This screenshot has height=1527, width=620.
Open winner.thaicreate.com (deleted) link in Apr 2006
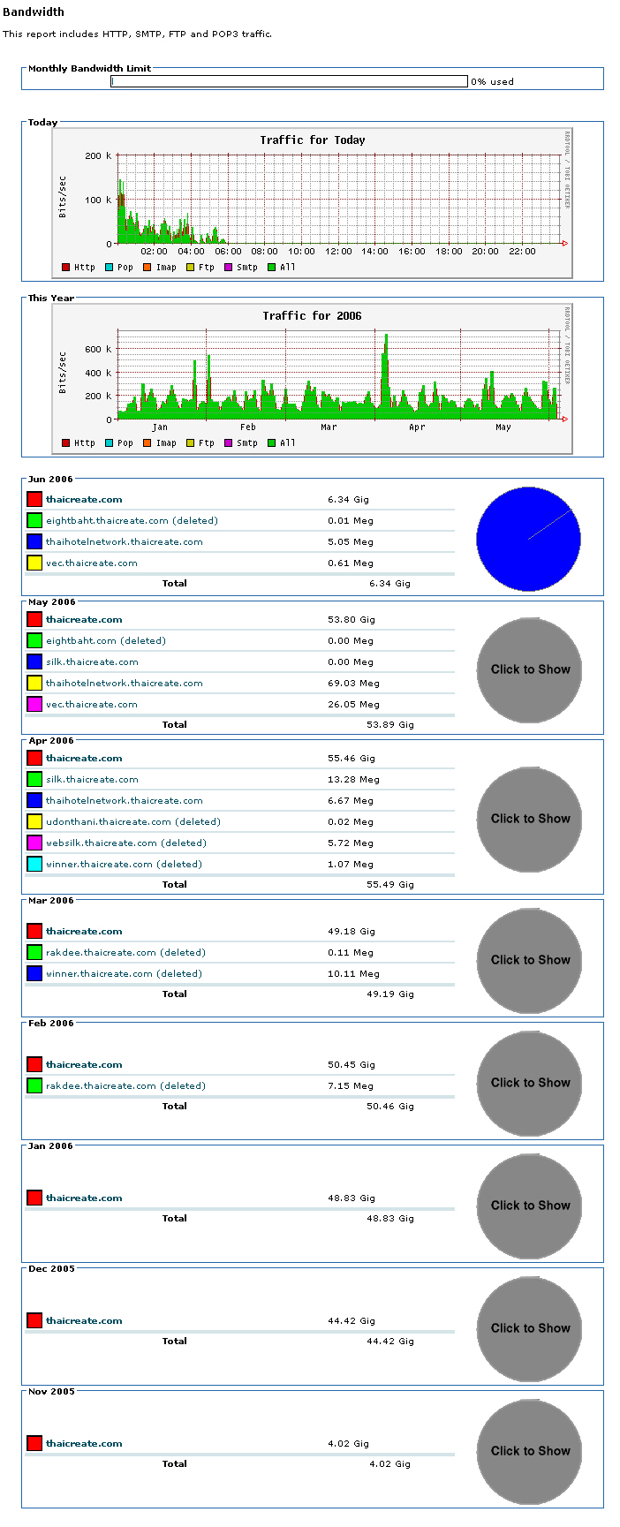(x=124, y=865)
